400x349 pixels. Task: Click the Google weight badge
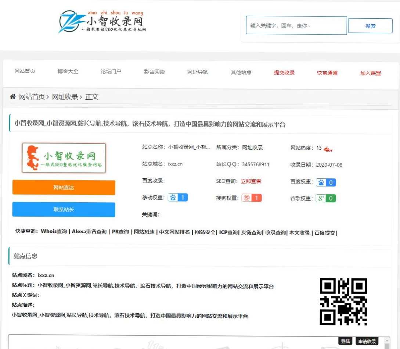(326, 198)
